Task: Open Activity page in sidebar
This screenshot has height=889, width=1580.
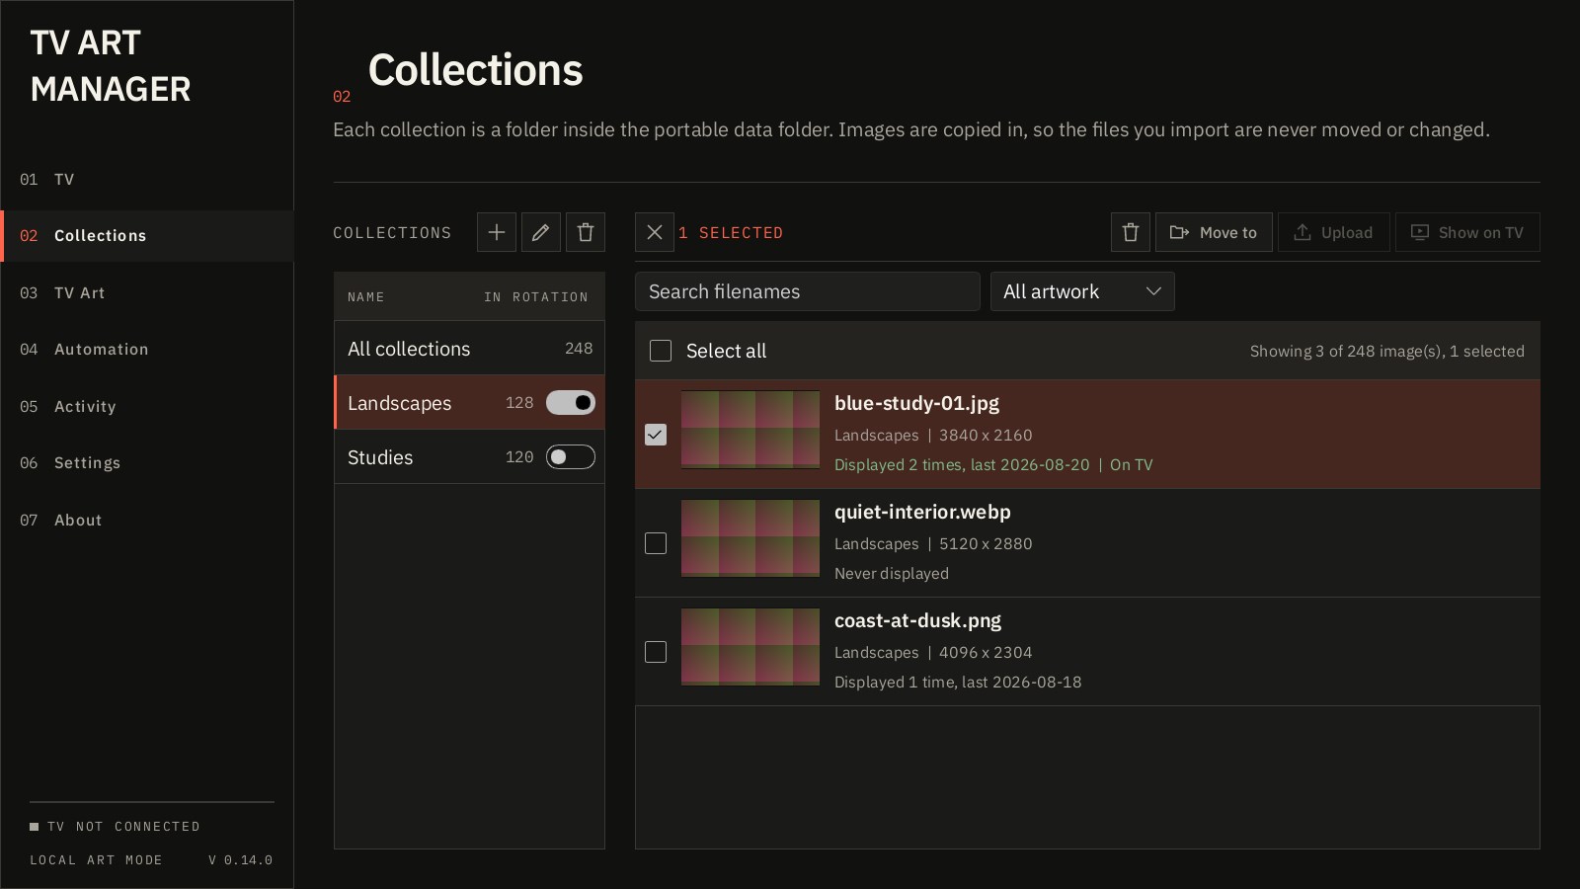Action: [x=147, y=406]
